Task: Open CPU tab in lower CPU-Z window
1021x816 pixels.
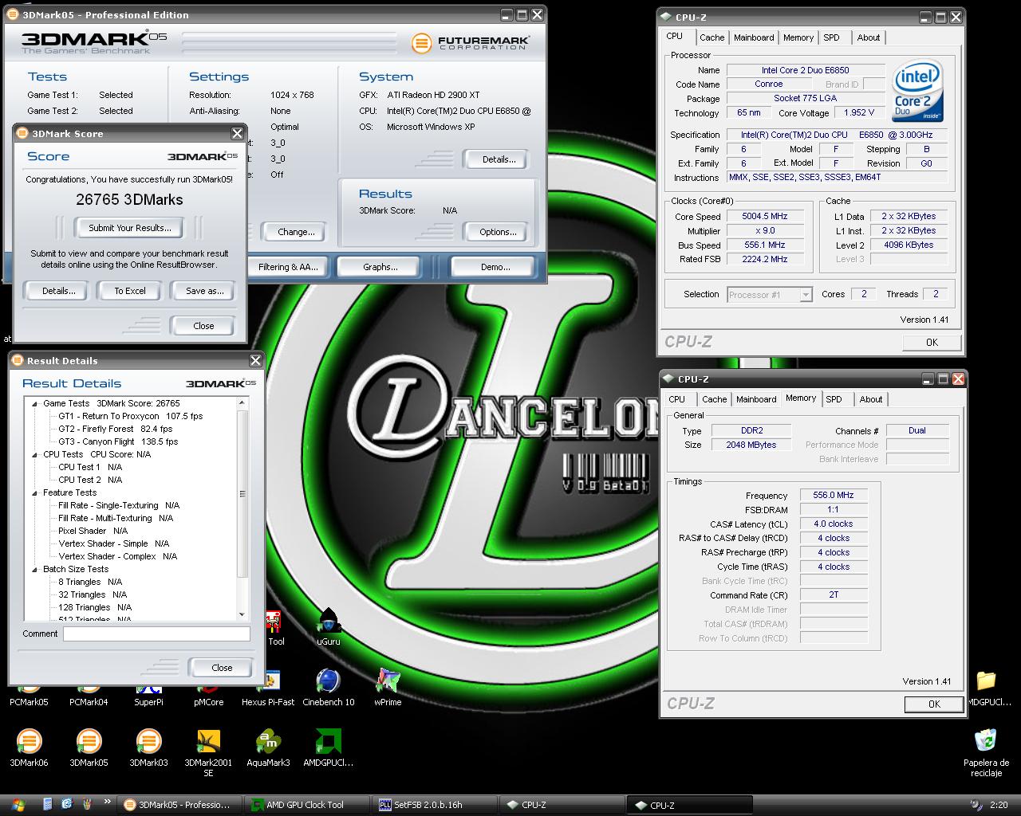Action: 676,399
